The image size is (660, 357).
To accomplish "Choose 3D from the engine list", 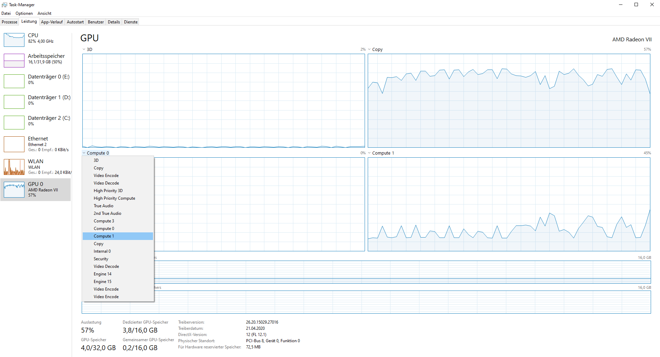I will pyautogui.click(x=118, y=160).
